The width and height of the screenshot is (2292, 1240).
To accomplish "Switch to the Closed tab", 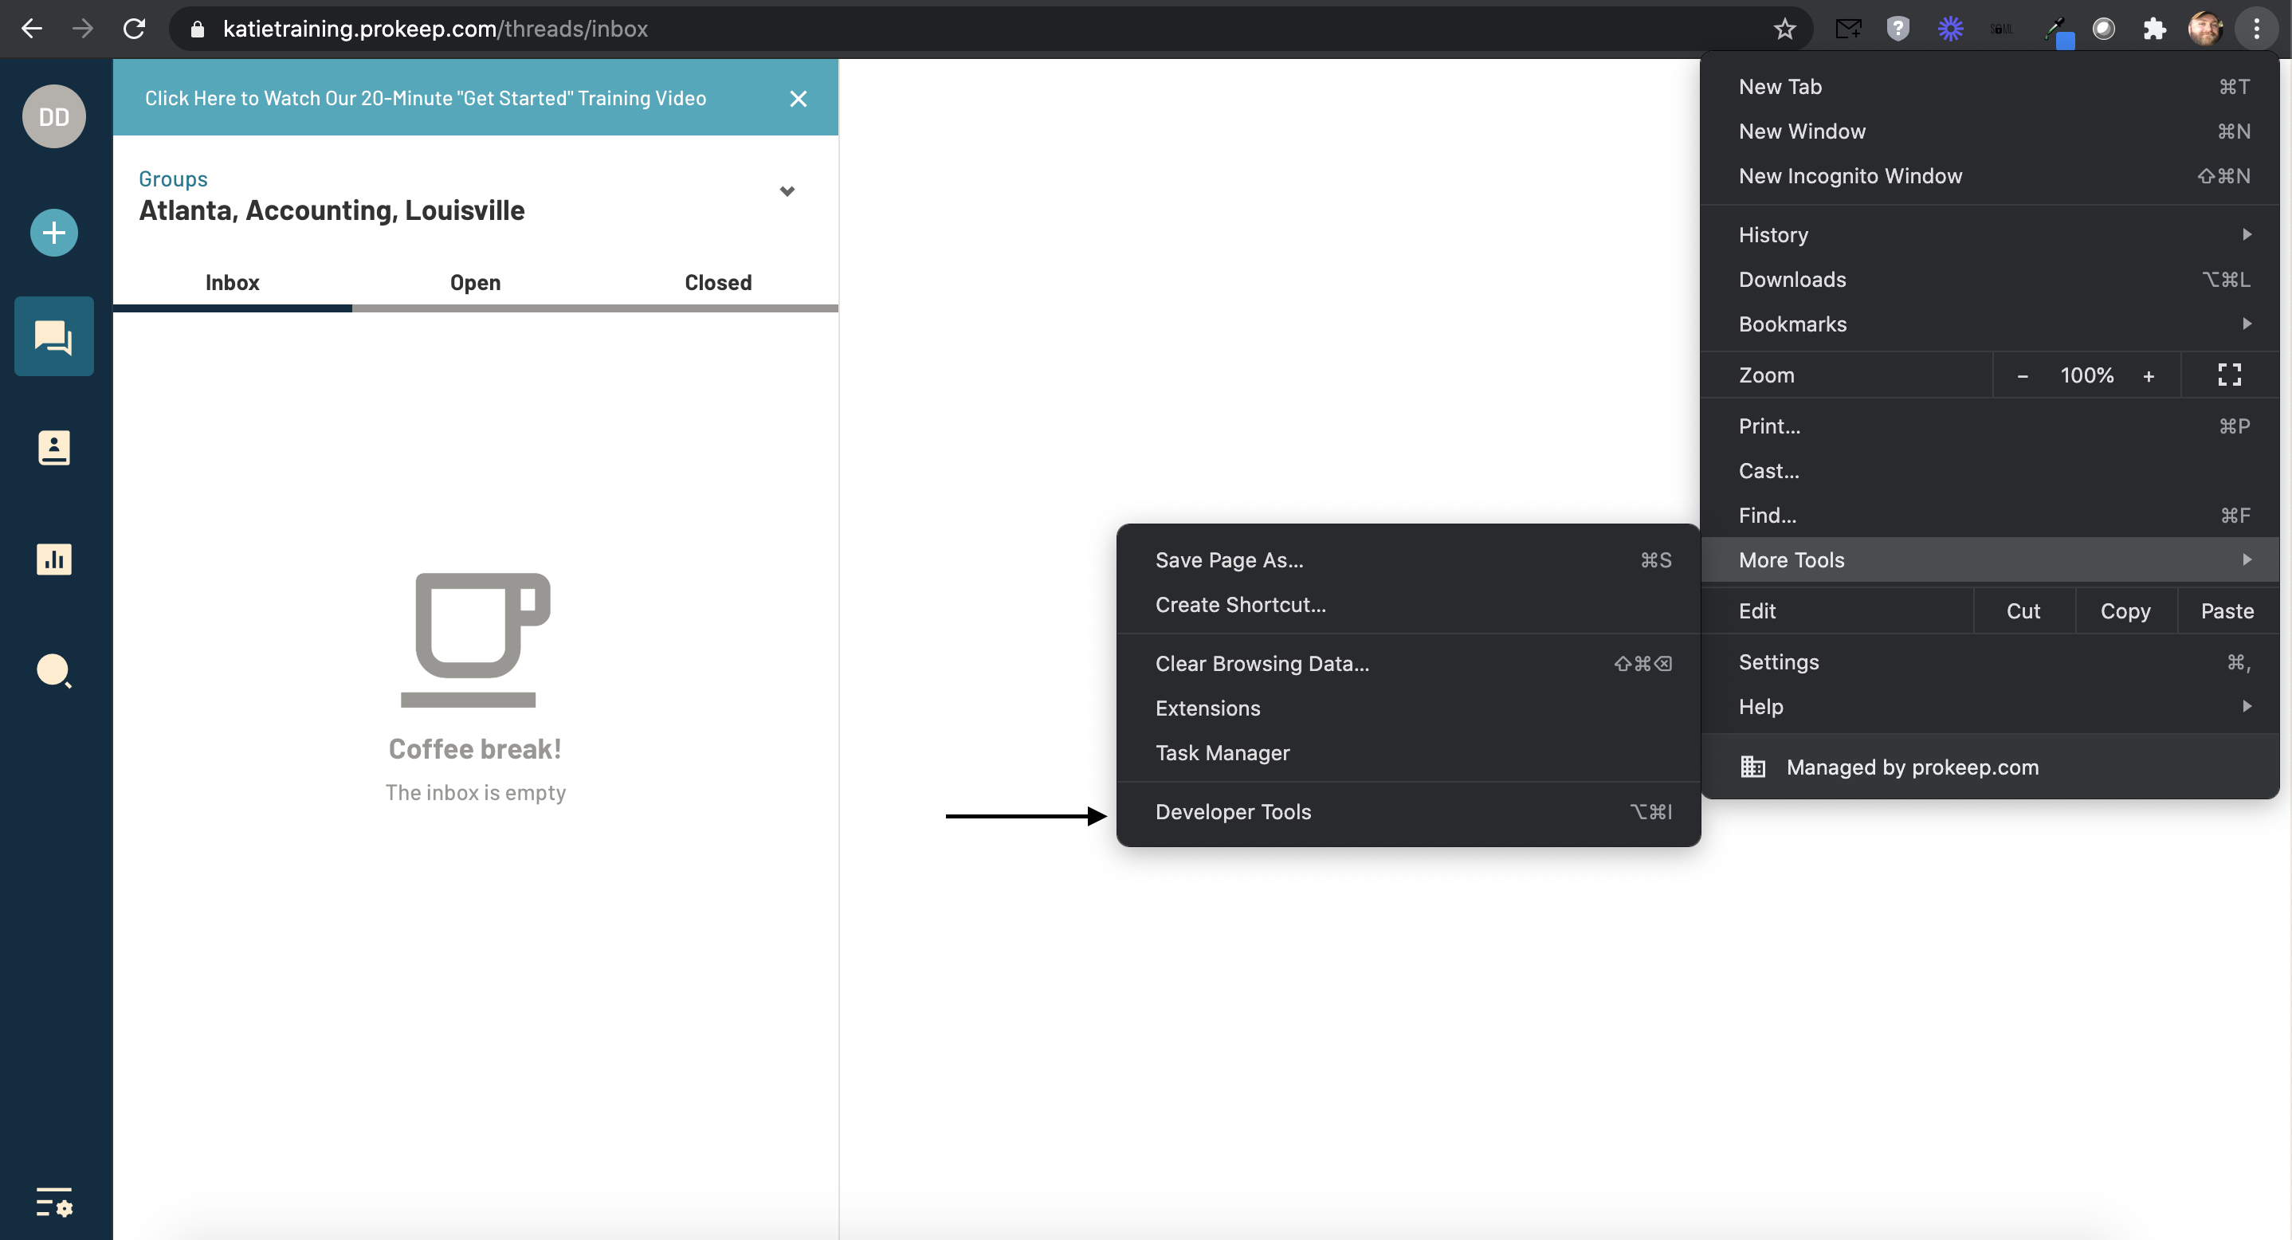I will 717,283.
